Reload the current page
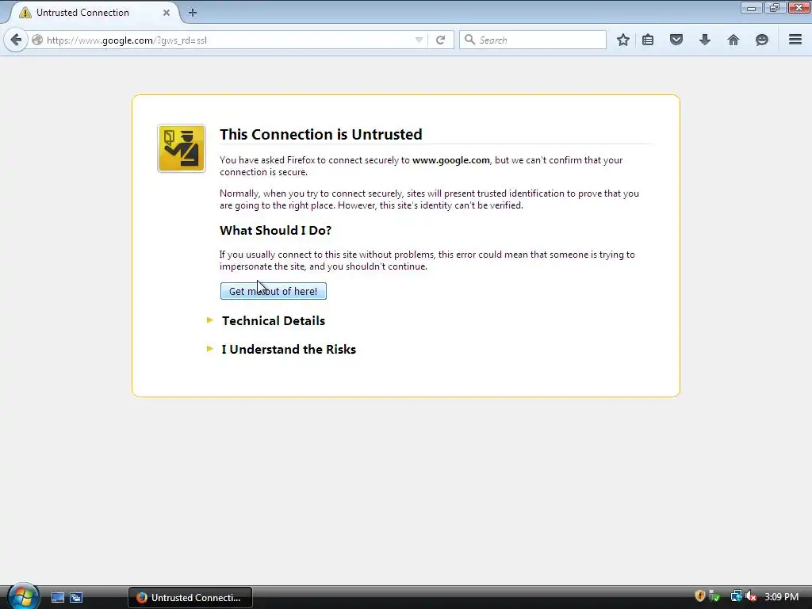Image resolution: width=812 pixels, height=609 pixels. pos(440,40)
